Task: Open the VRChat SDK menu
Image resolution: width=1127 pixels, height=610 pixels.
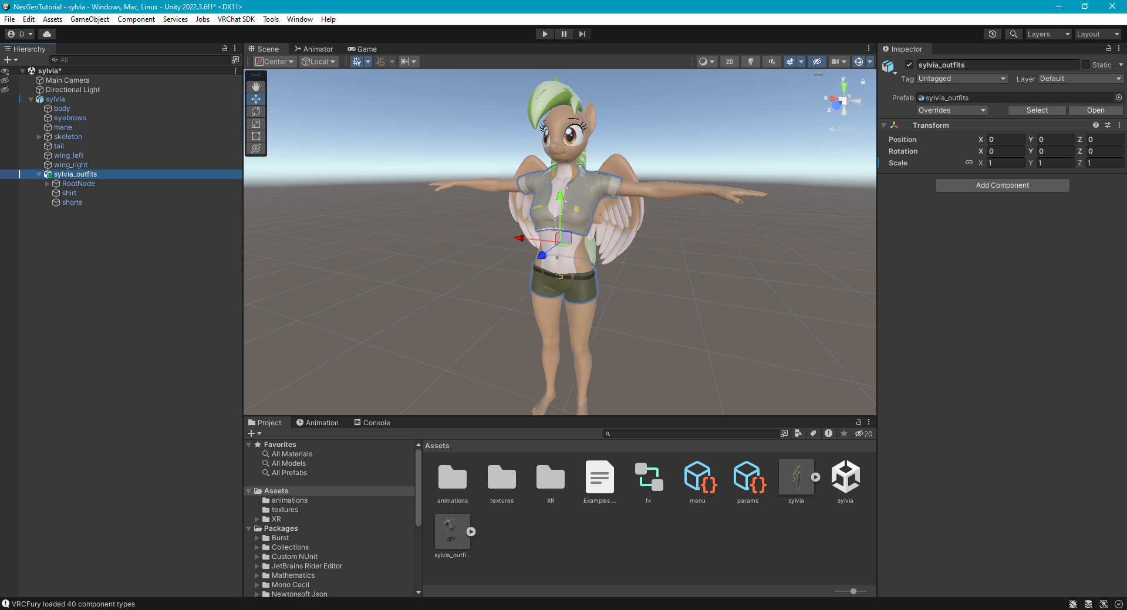Action: point(236,19)
